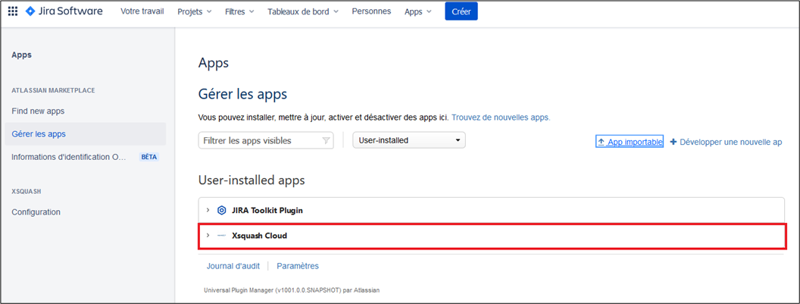This screenshot has width=800, height=304.
Task: Expand the JIRA Toolkit Plugin row
Action: (208, 210)
